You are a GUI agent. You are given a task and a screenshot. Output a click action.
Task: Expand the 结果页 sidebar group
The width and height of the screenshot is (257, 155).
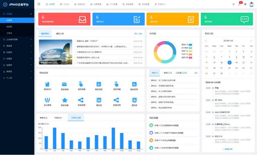17,65
